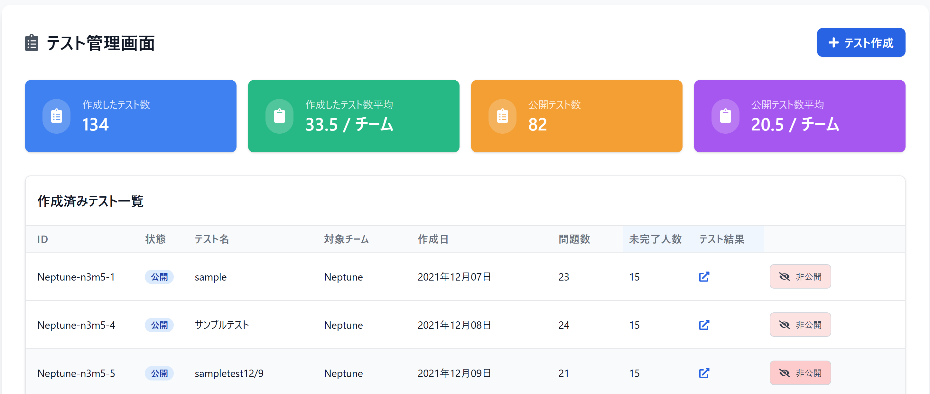Click the ID column header
Viewport: 930px width, 394px height.
(42, 239)
